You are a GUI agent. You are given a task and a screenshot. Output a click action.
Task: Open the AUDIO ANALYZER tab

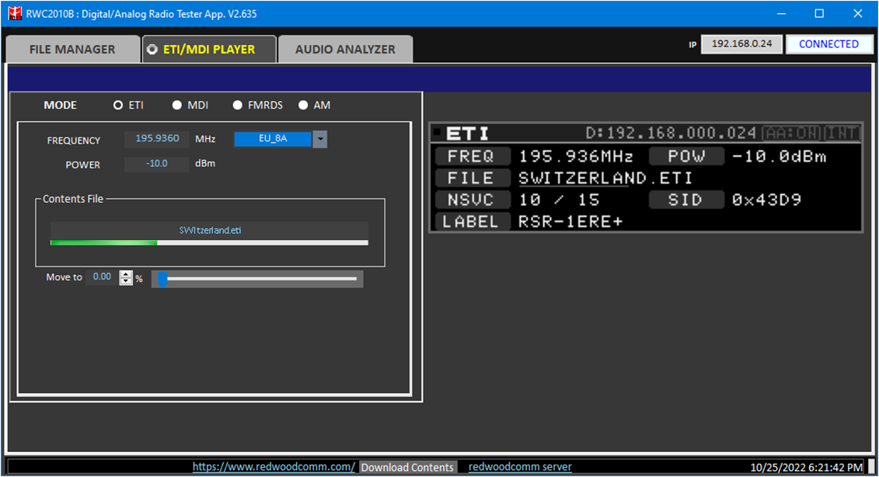pyautogui.click(x=345, y=49)
